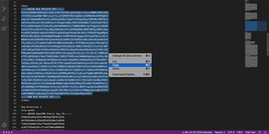Image resolution: width=269 pixels, height=134 pixels.
Task: Click Change All Occurrences
Action: pos(127,56)
